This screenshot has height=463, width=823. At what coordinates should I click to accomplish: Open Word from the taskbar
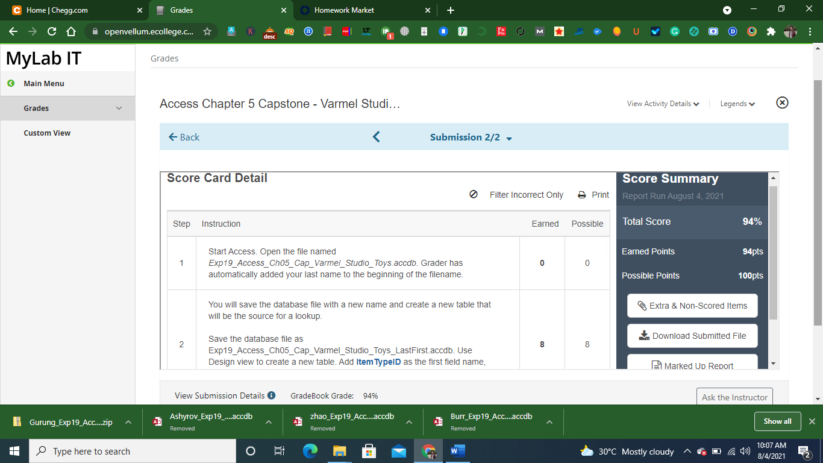[x=458, y=451]
